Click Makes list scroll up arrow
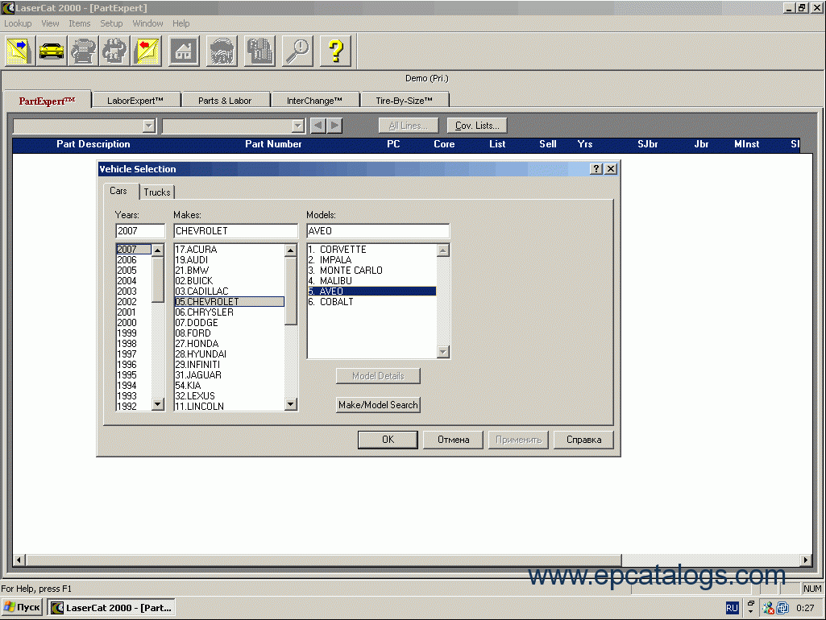Image resolution: width=826 pixels, height=620 pixels. tap(291, 250)
